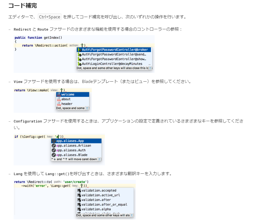Choose the app.aliases.Auth completion entry

pos(71,150)
